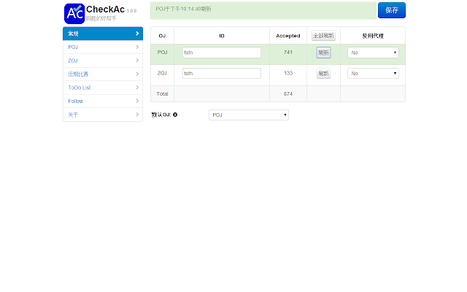Click the version number 1.0.8
This screenshot has width=467, height=292.
tap(131, 11)
